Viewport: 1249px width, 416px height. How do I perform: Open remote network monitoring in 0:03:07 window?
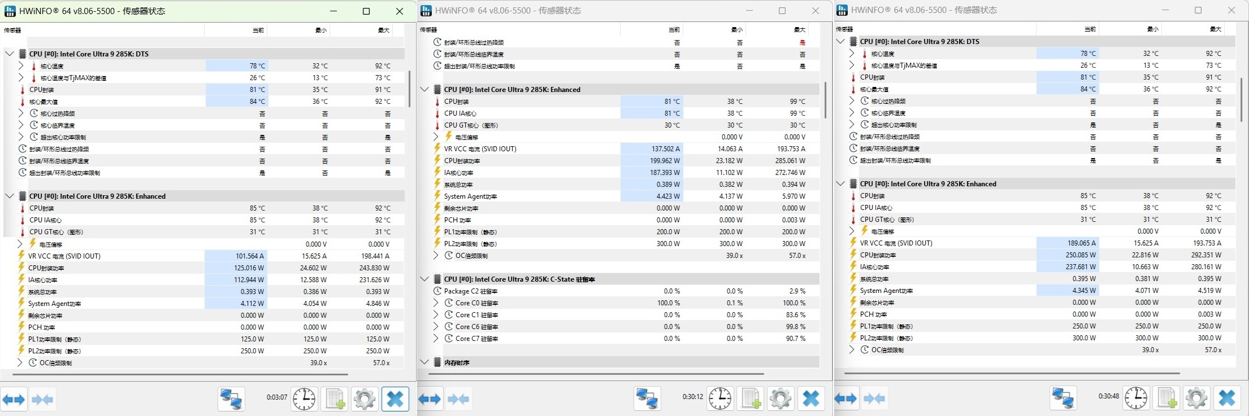point(232,399)
